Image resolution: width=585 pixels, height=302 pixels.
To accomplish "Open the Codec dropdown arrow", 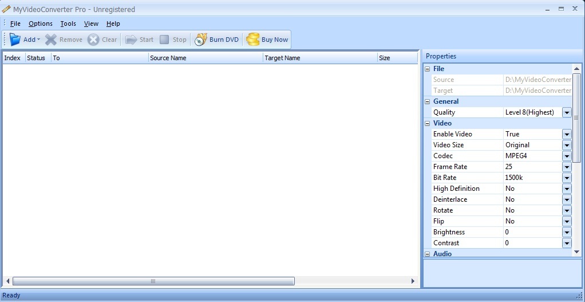I will pyautogui.click(x=567, y=156).
